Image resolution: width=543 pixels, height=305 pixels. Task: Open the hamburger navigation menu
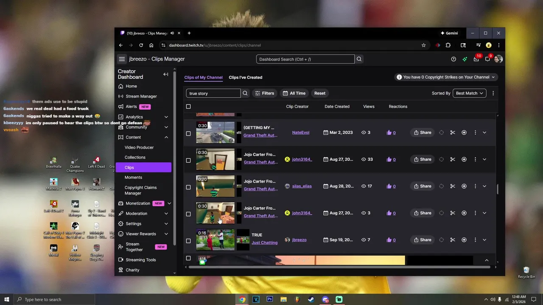(x=122, y=59)
